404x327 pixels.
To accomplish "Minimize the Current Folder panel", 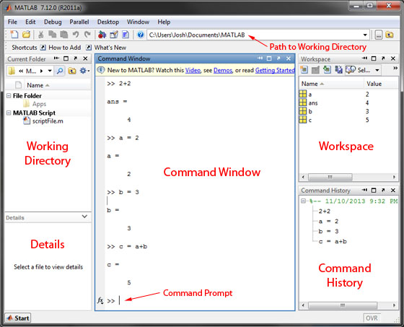I will tap(56, 58).
